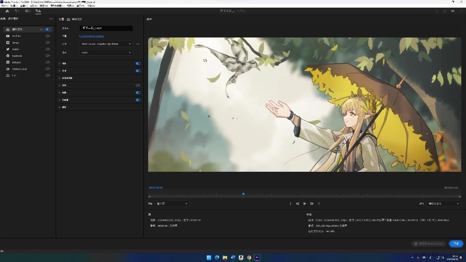
Task: Play the export preview
Action: point(305,204)
